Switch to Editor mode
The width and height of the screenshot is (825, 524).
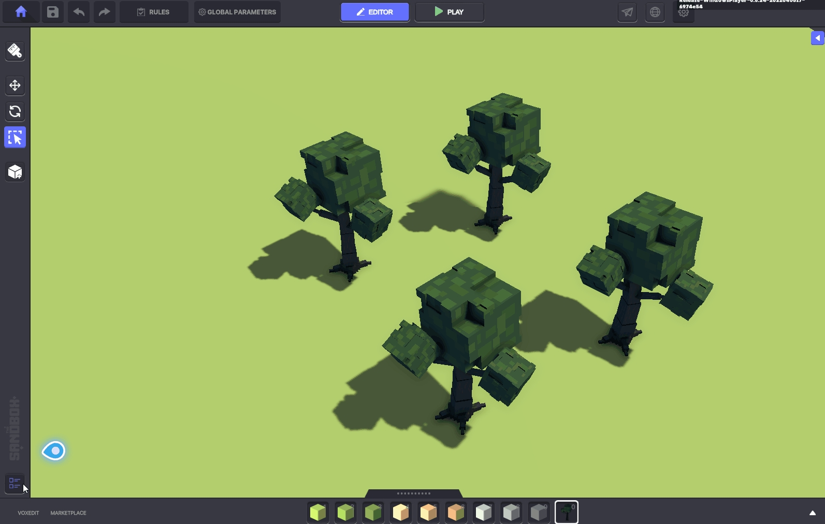pos(374,12)
